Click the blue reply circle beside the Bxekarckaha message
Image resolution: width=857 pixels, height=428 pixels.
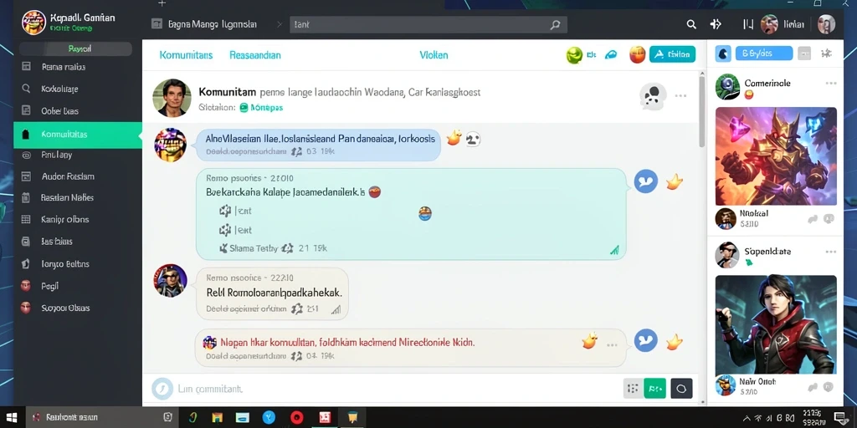coord(646,181)
